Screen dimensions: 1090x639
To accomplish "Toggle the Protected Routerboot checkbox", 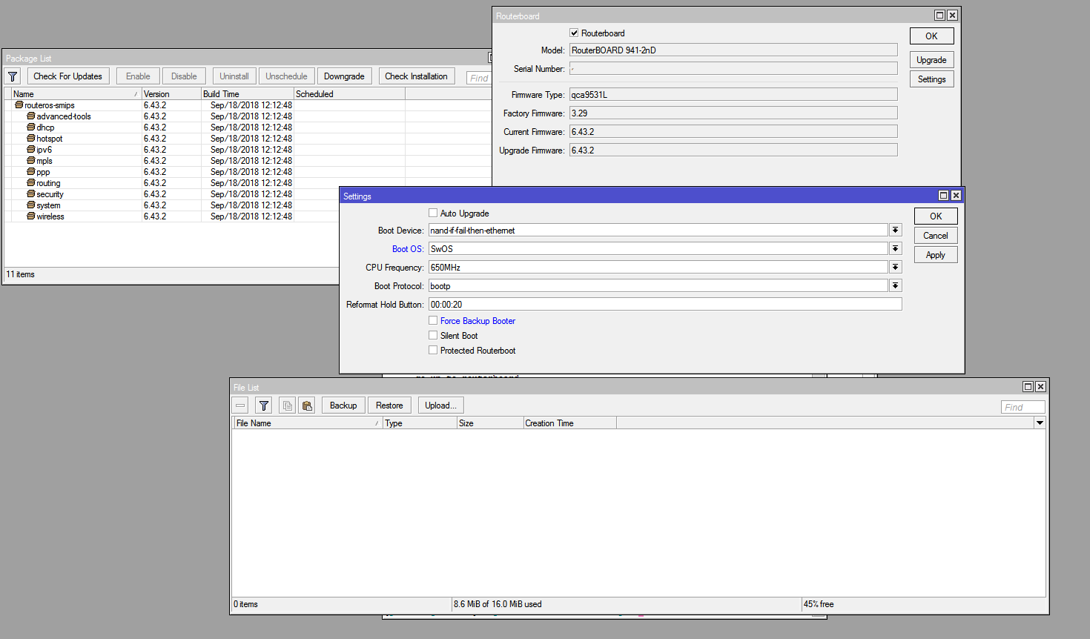I will (433, 351).
